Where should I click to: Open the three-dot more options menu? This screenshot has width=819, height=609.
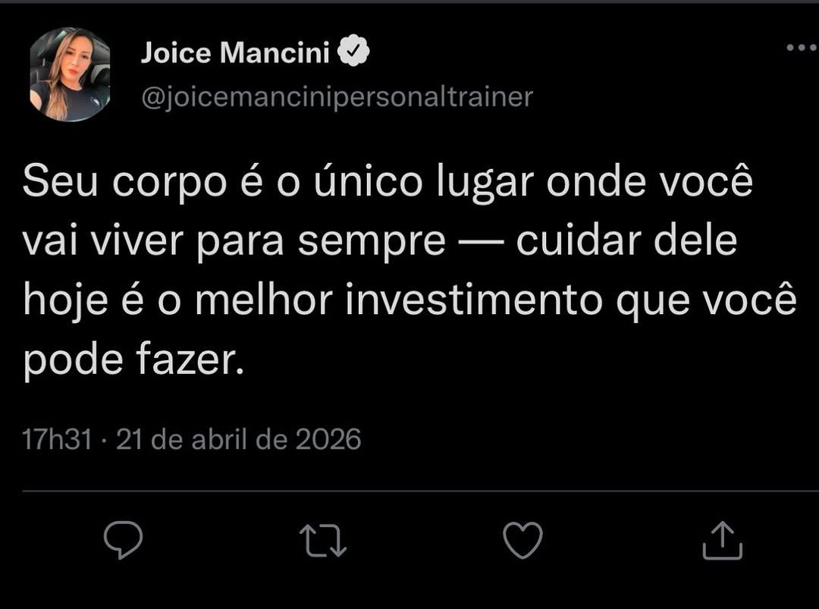click(x=802, y=48)
